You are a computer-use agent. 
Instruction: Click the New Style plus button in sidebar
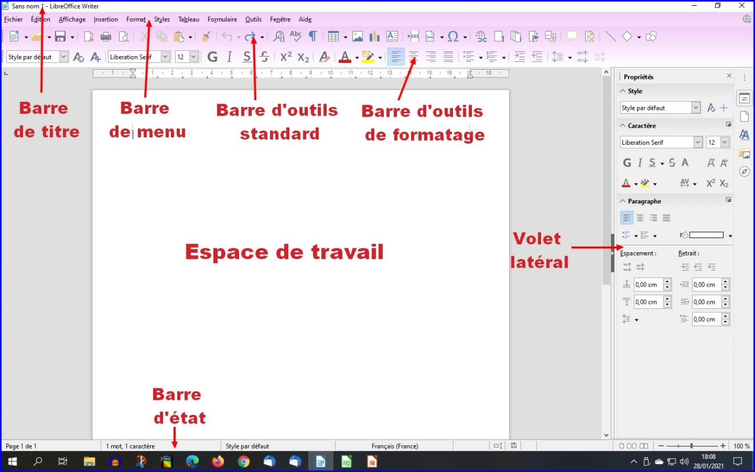[724, 107]
